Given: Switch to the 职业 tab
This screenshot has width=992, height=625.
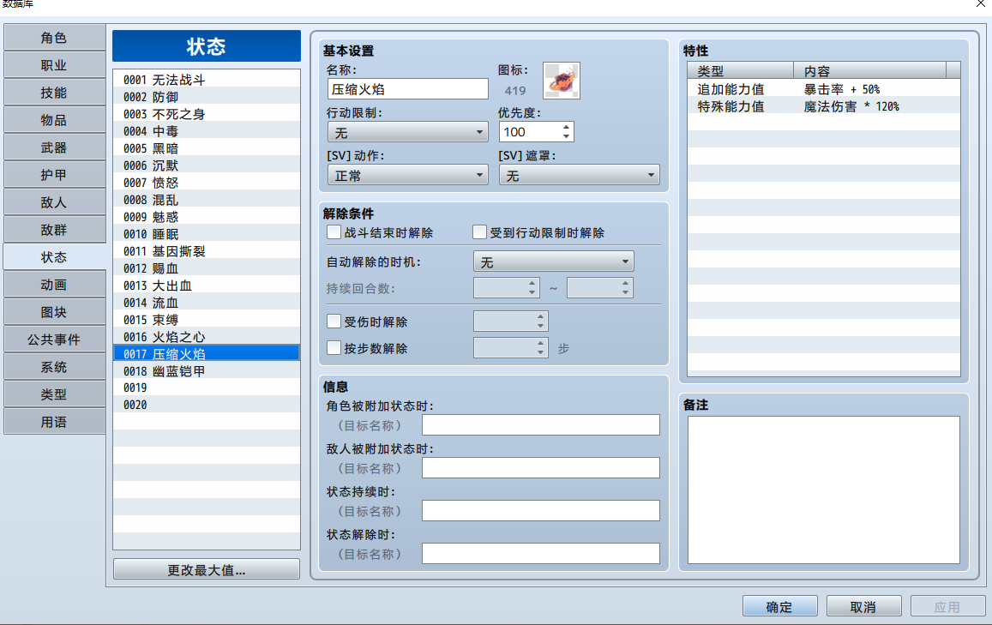Looking at the screenshot, I should [54, 65].
